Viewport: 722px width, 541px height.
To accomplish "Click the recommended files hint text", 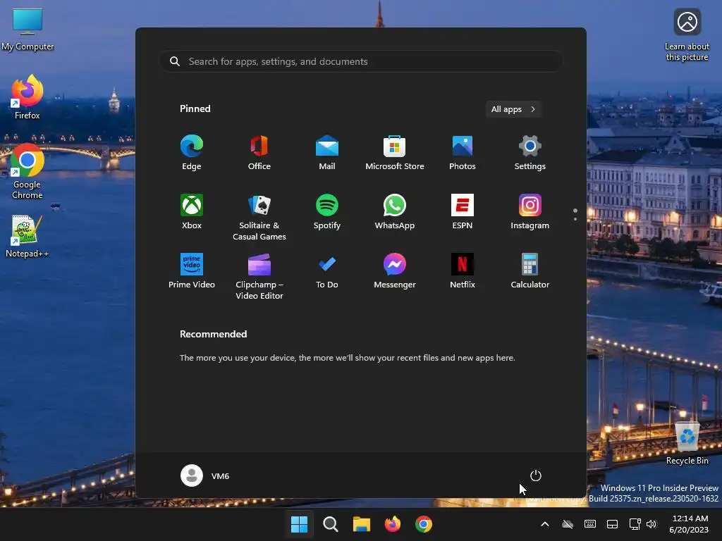I will click(x=347, y=357).
